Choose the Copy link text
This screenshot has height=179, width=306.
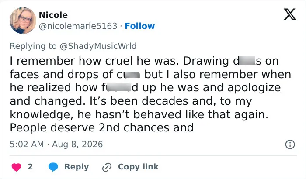(x=138, y=167)
